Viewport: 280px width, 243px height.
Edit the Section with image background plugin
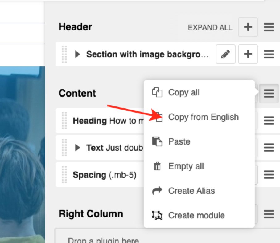[226, 54]
